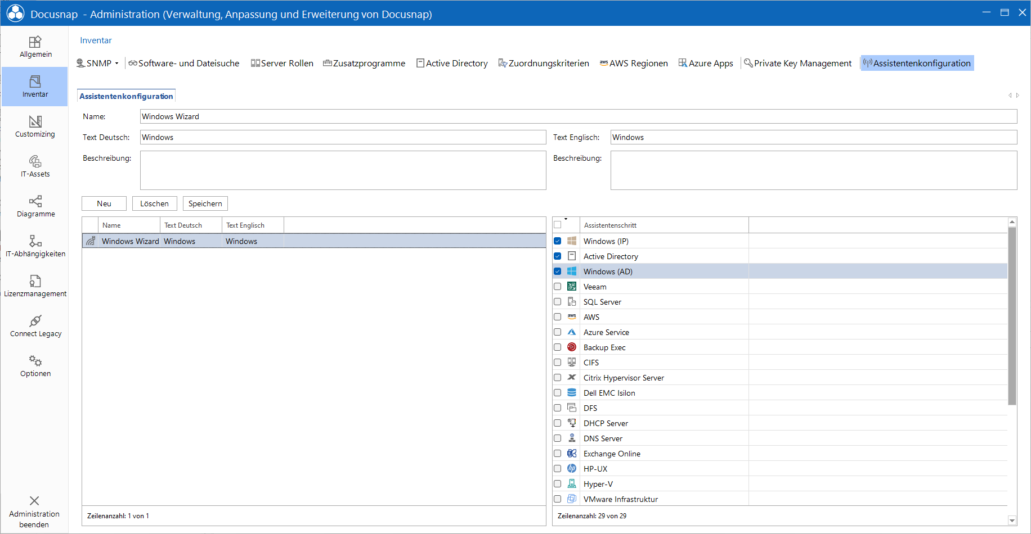Image resolution: width=1031 pixels, height=534 pixels.
Task: Open Connect Legacy in the sidebar
Action: pyautogui.click(x=35, y=326)
